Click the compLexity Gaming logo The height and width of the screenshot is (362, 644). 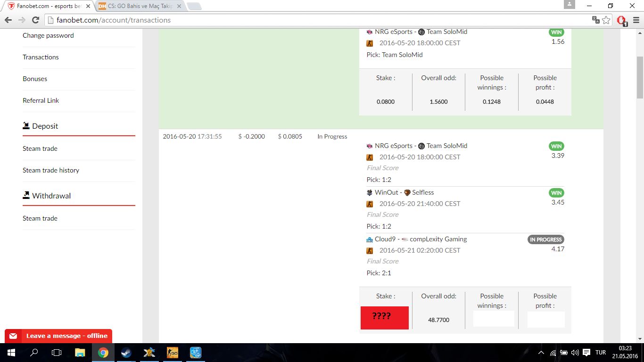tap(405, 239)
